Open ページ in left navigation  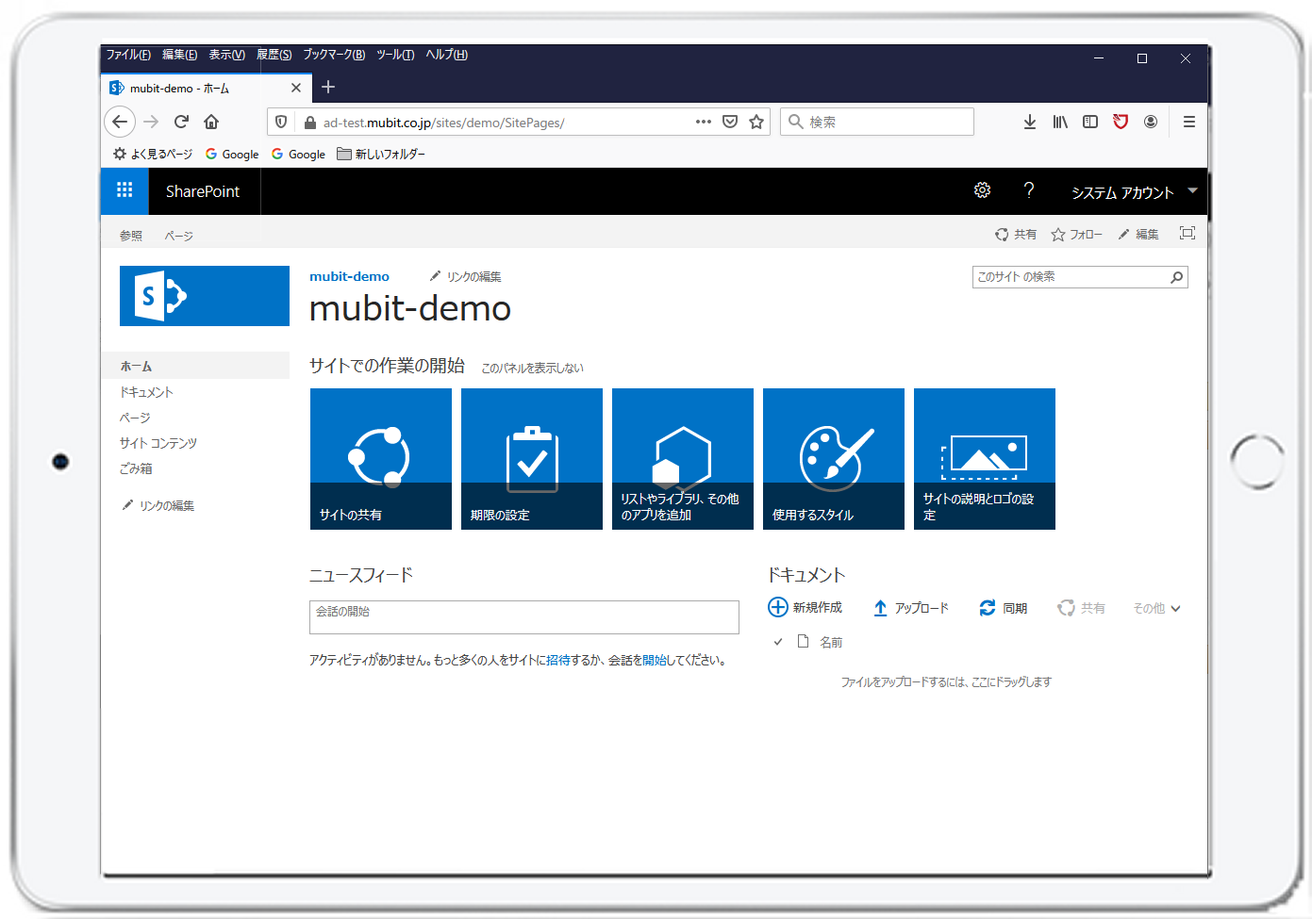point(135,418)
